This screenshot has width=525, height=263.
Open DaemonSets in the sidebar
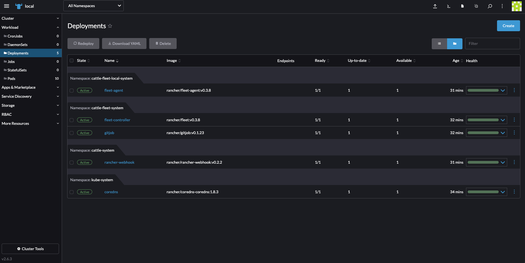[31, 45]
